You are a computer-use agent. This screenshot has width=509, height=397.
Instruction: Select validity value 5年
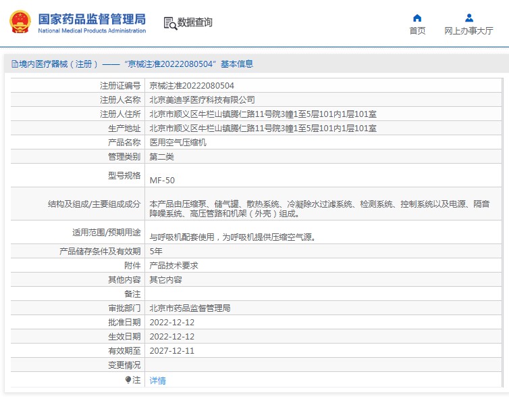156,252
